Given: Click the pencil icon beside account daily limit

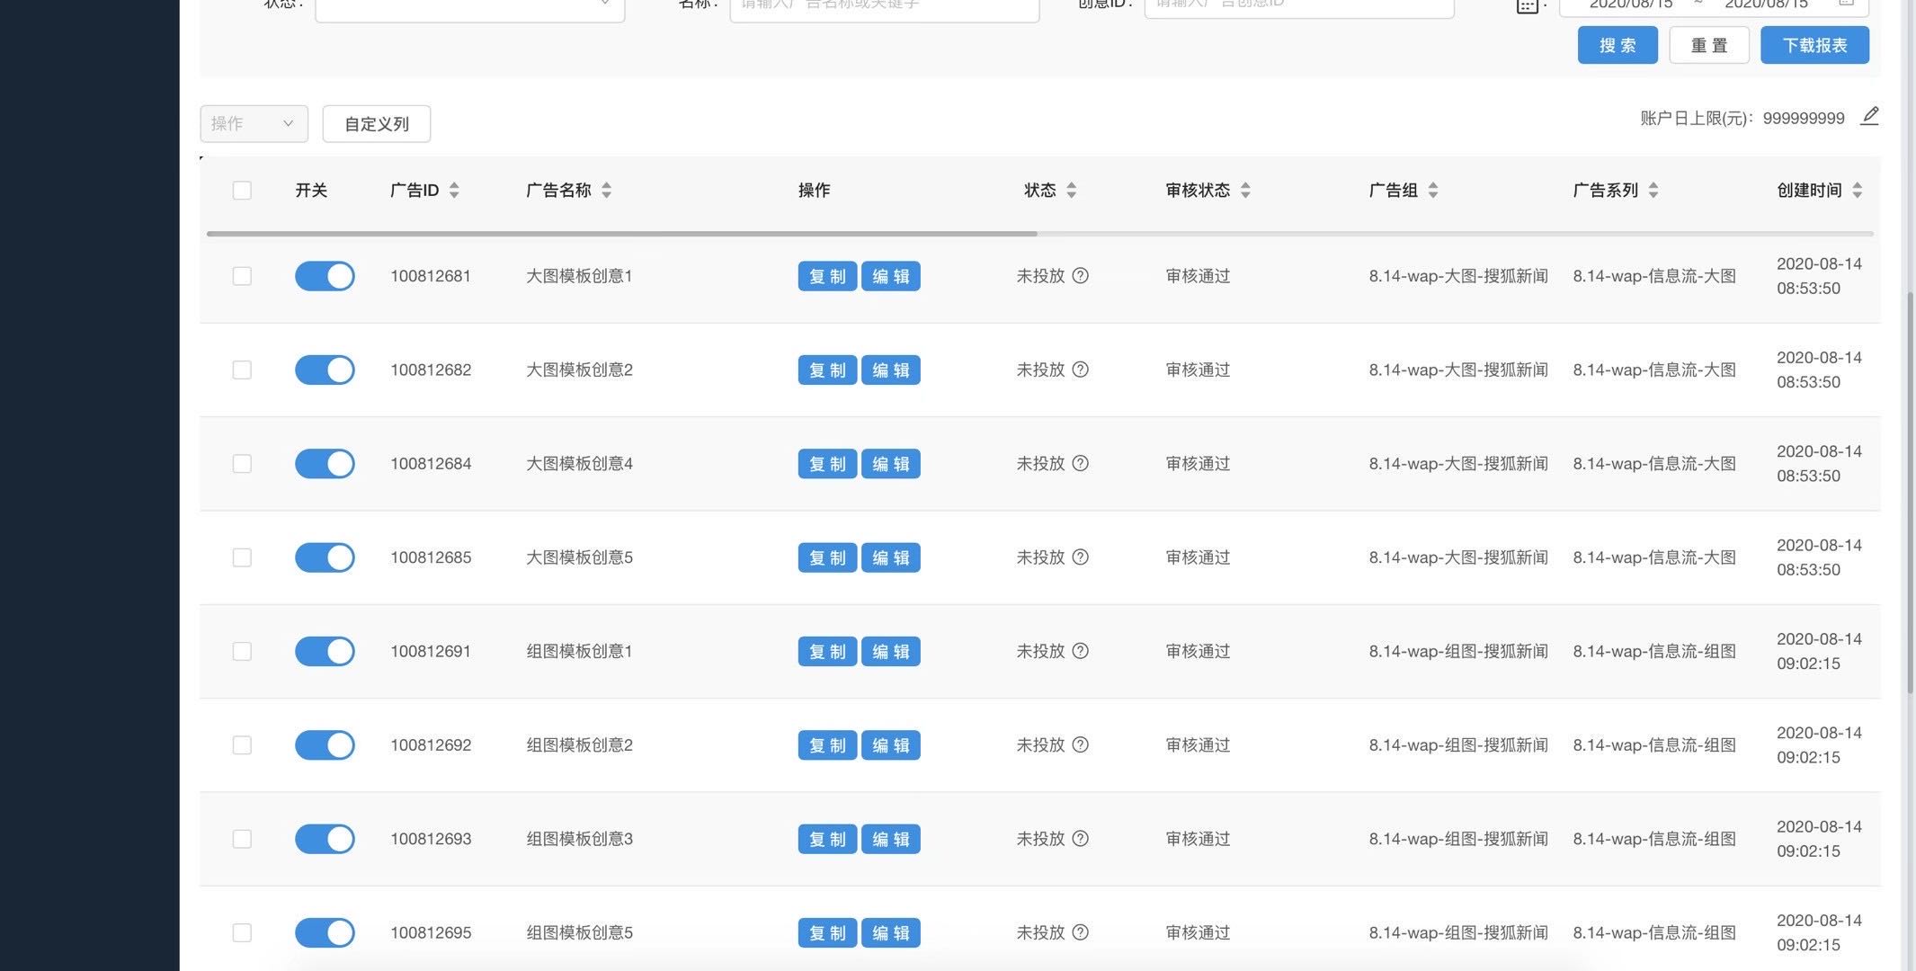Looking at the screenshot, I should point(1869,116).
